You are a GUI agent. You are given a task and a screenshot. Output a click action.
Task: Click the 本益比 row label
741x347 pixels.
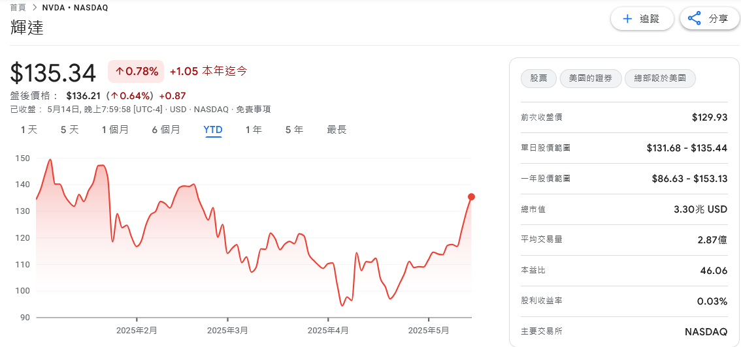coord(533,271)
